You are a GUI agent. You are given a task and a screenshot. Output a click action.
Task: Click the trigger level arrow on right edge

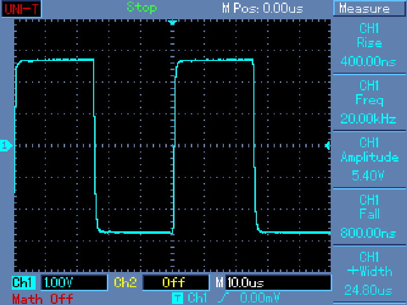coord(328,145)
